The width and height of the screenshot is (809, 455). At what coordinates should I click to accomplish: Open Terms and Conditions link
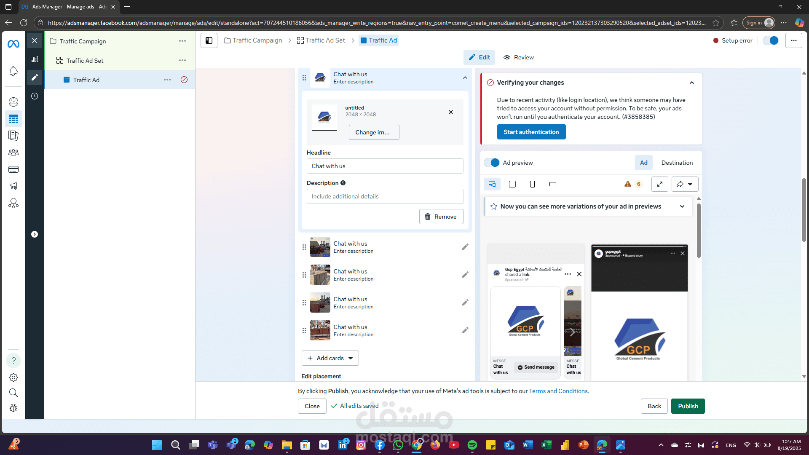[x=558, y=391]
